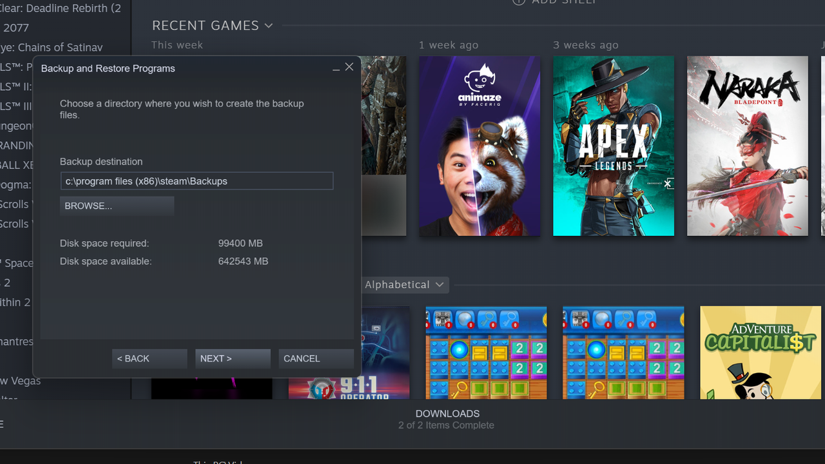Click the 'This week' shelf label

[177, 45]
